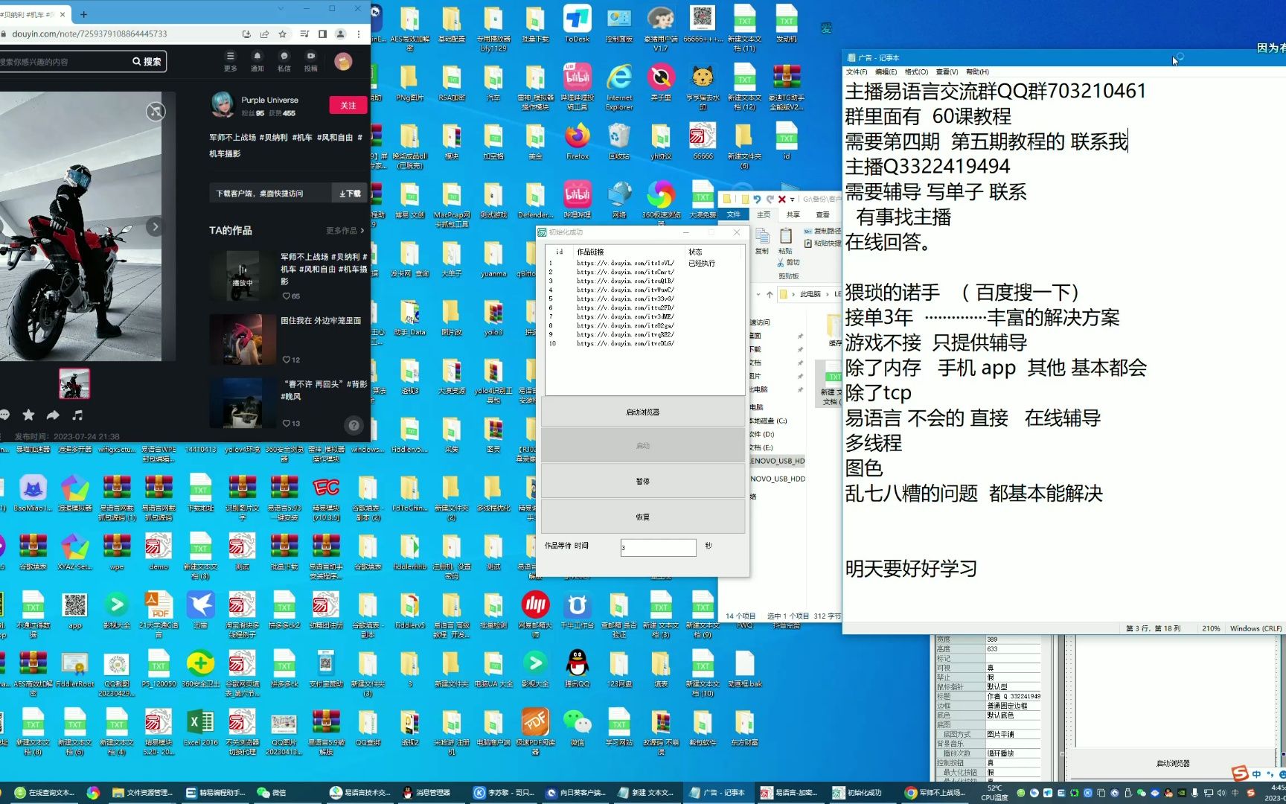Switch to 主页 tab in File Explorer
Image resolution: width=1286 pixels, height=804 pixels.
(x=764, y=214)
